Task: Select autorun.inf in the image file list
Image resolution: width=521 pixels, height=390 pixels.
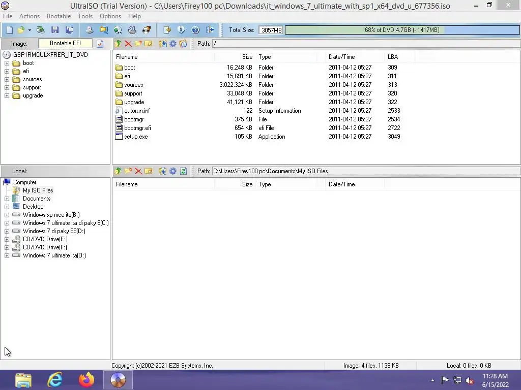Action: click(137, 111)
